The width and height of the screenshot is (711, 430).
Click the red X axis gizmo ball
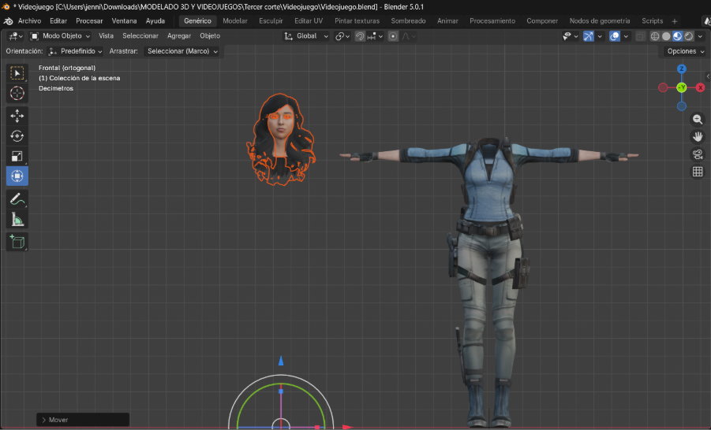pos(700,87)
